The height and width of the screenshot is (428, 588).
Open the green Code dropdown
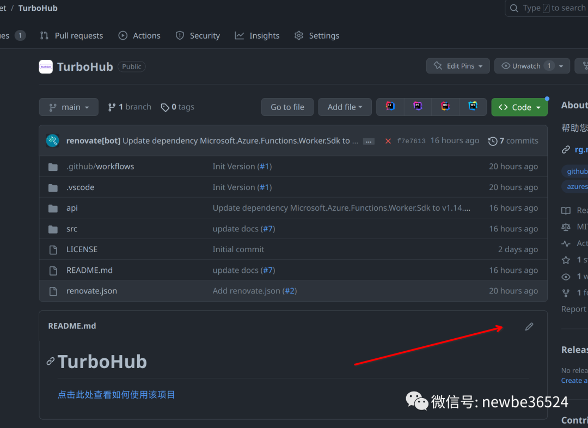(x=519, y=107)
